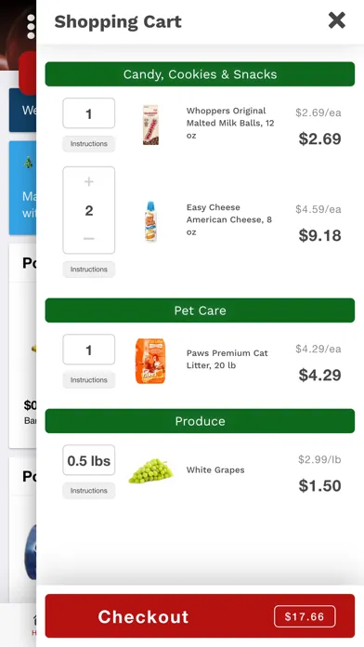Add Instructions for Paws Cat Litter

(x=88, y=380)
